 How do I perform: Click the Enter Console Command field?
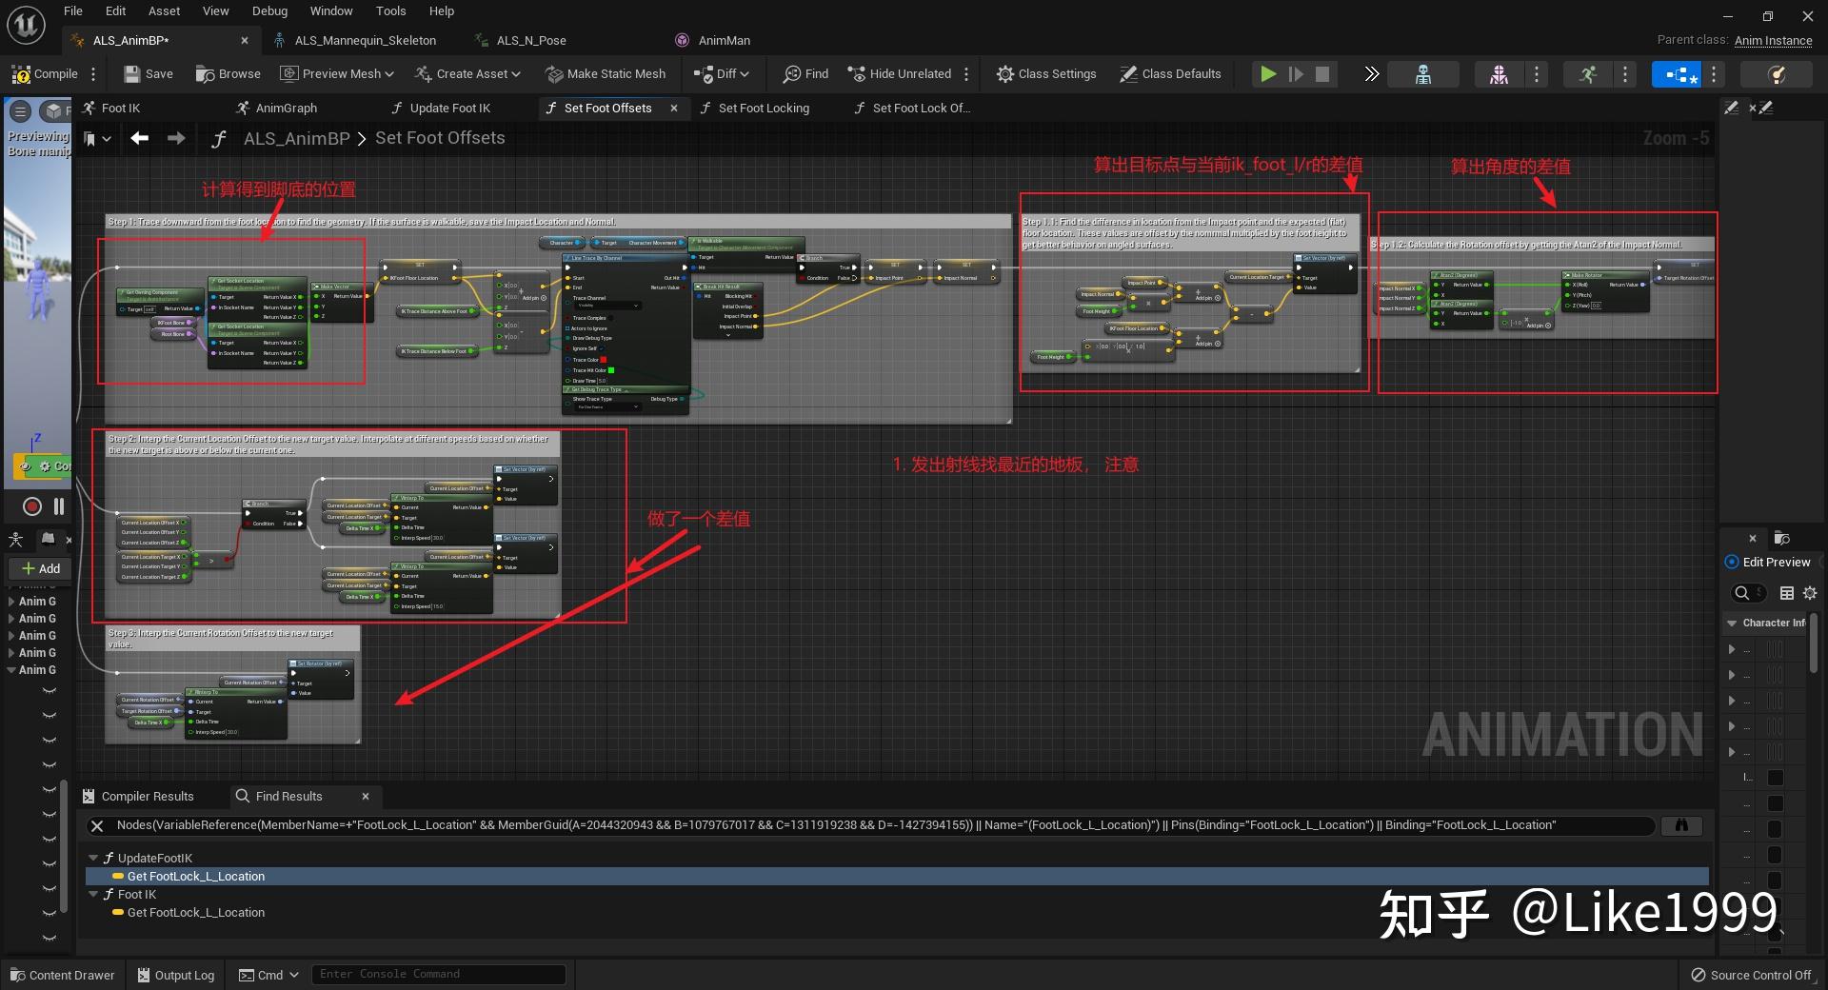[x=438, y=974]
